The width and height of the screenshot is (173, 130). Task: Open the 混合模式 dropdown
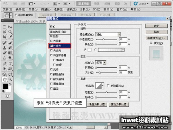108,34
